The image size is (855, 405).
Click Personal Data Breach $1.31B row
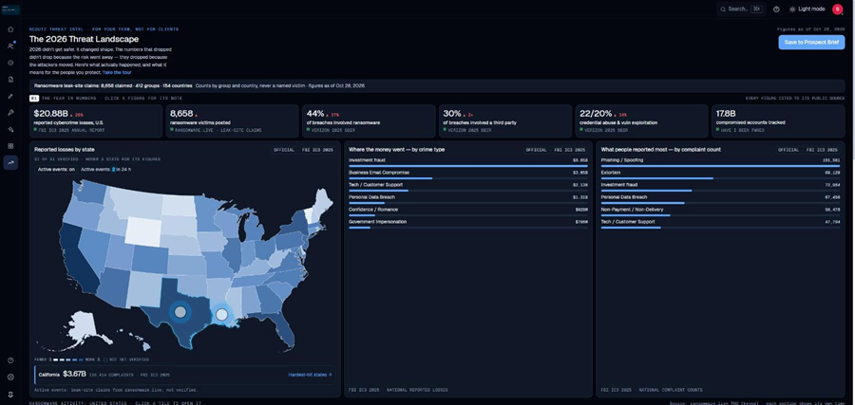click(468, 199)
